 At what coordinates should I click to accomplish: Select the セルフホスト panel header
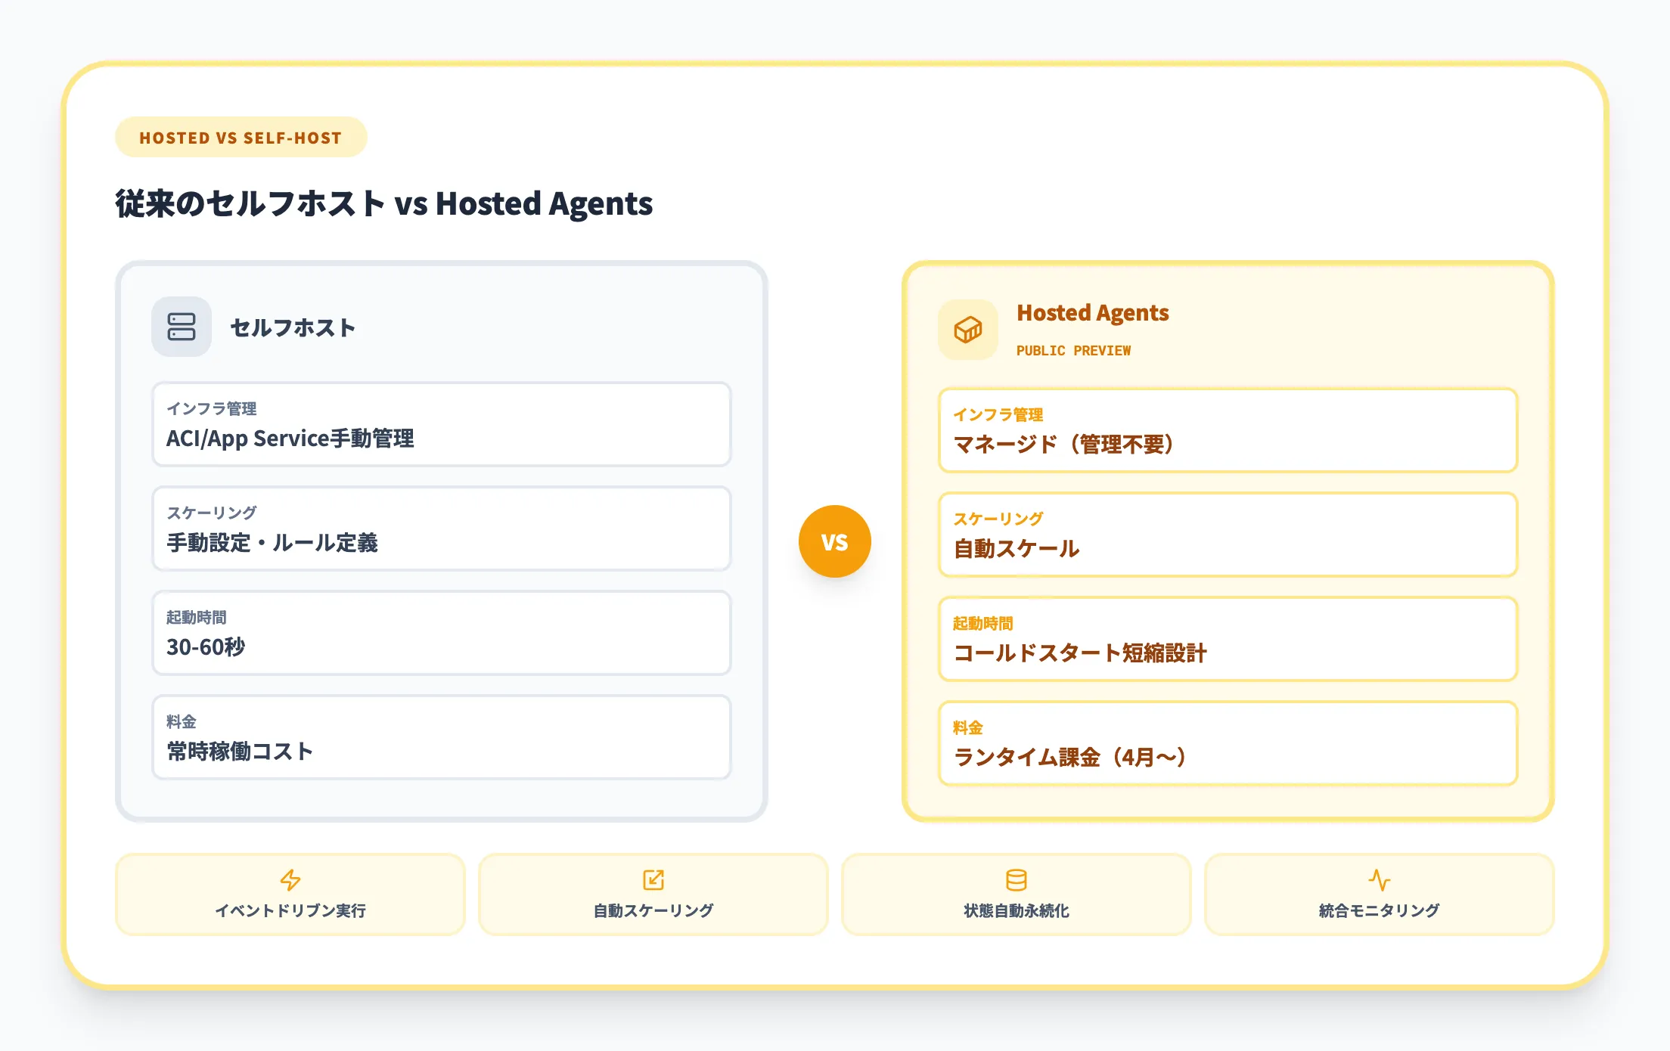[x=293, y=327]
